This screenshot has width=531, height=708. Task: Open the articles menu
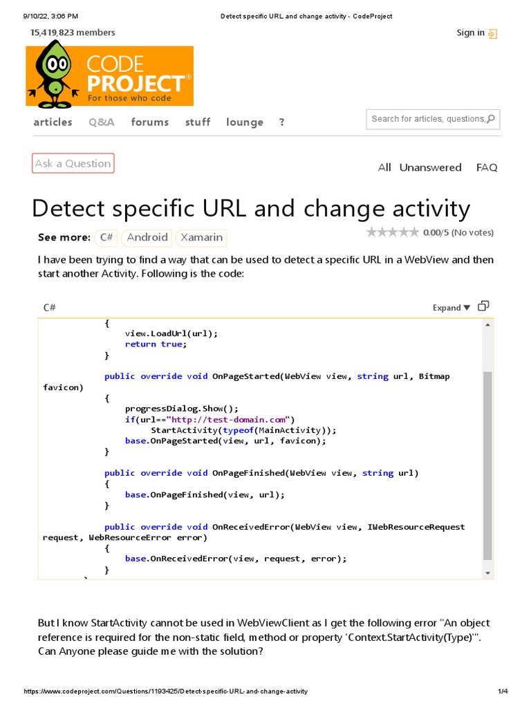53,122
